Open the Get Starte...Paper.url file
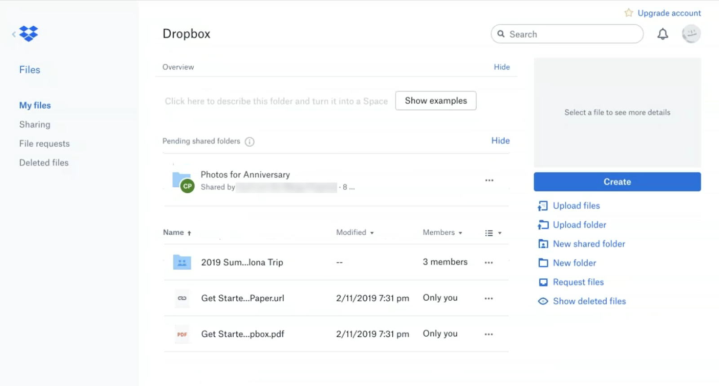The image size is (719, 386). pos(243,298)
